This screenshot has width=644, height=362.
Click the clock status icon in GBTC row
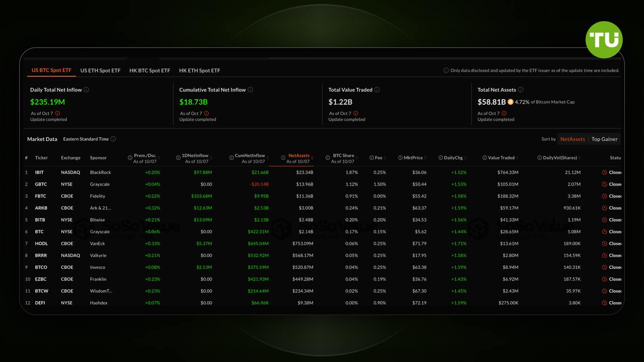pyautogui.click(x=604, y=184)
